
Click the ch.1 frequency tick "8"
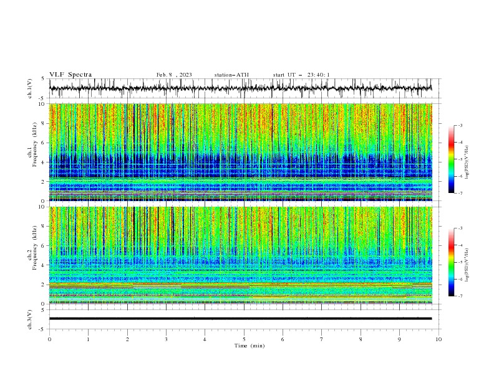coord(43,123)
